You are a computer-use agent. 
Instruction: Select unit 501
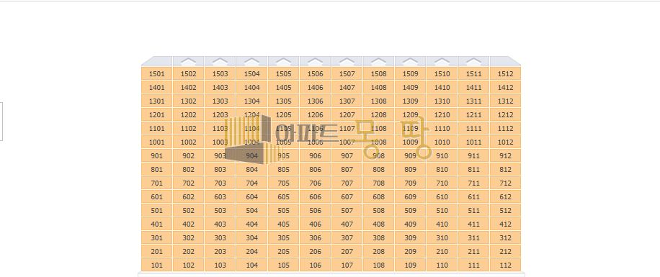(x=156, y=211)
